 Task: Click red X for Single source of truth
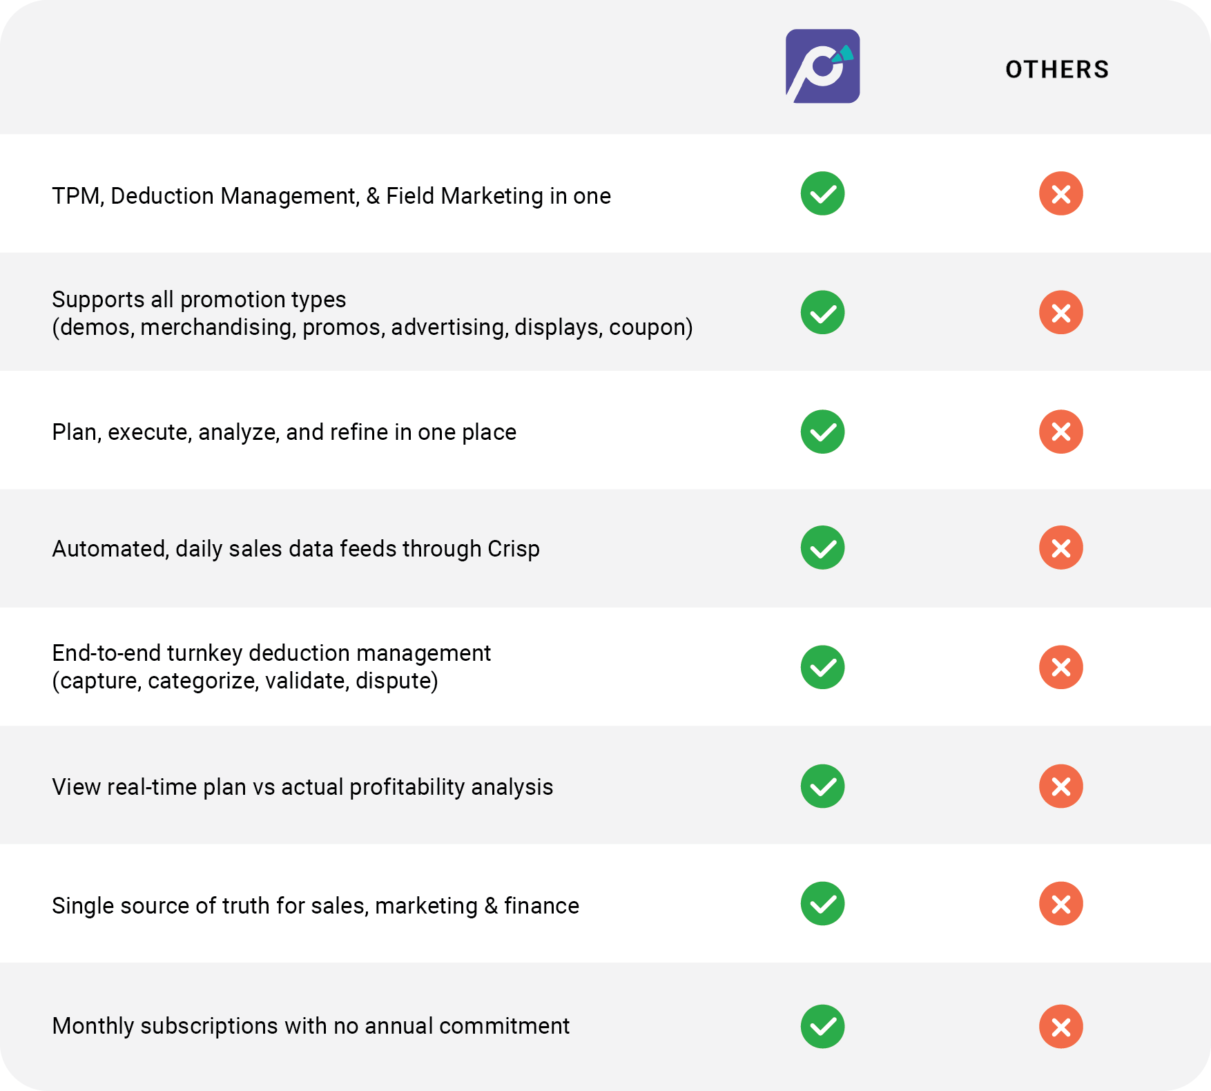coord(1060,904)
